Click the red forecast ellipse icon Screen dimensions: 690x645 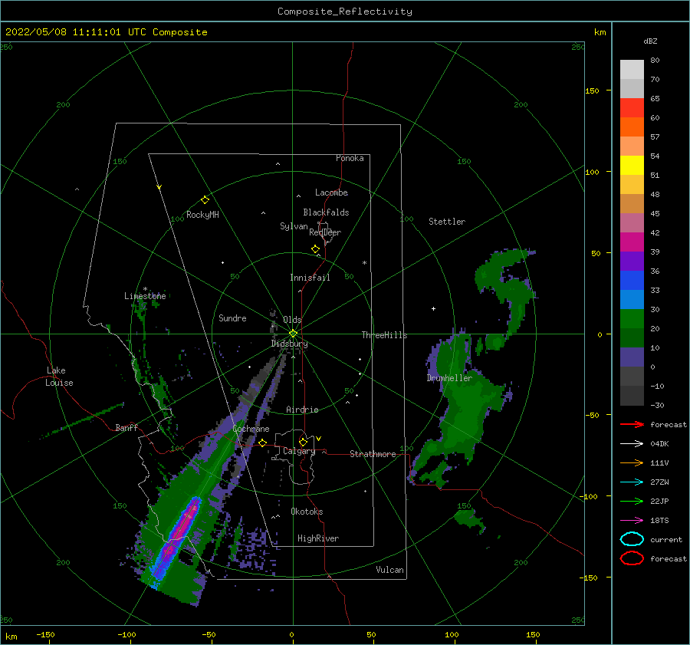coord(632,558)
